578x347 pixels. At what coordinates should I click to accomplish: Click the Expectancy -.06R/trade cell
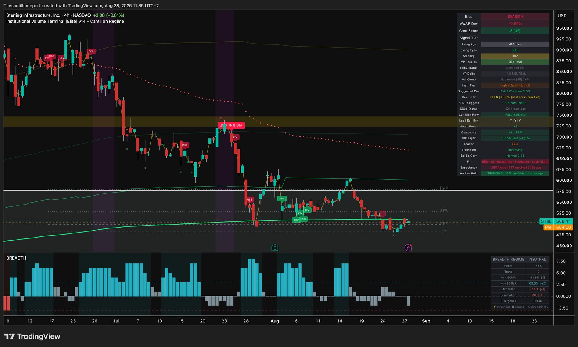pos(515,168)
